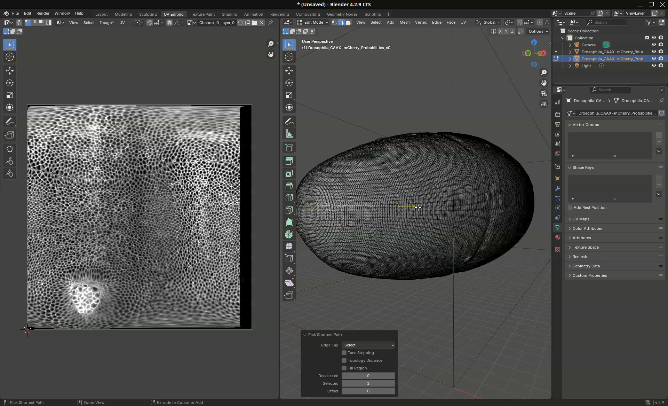Hide the Light object in outliner
668x406 pixels.
pyautogui.click(x=654, y=66)
